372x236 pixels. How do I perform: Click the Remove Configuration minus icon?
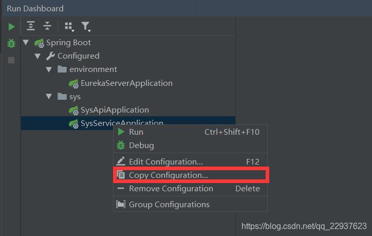[121, 189]
